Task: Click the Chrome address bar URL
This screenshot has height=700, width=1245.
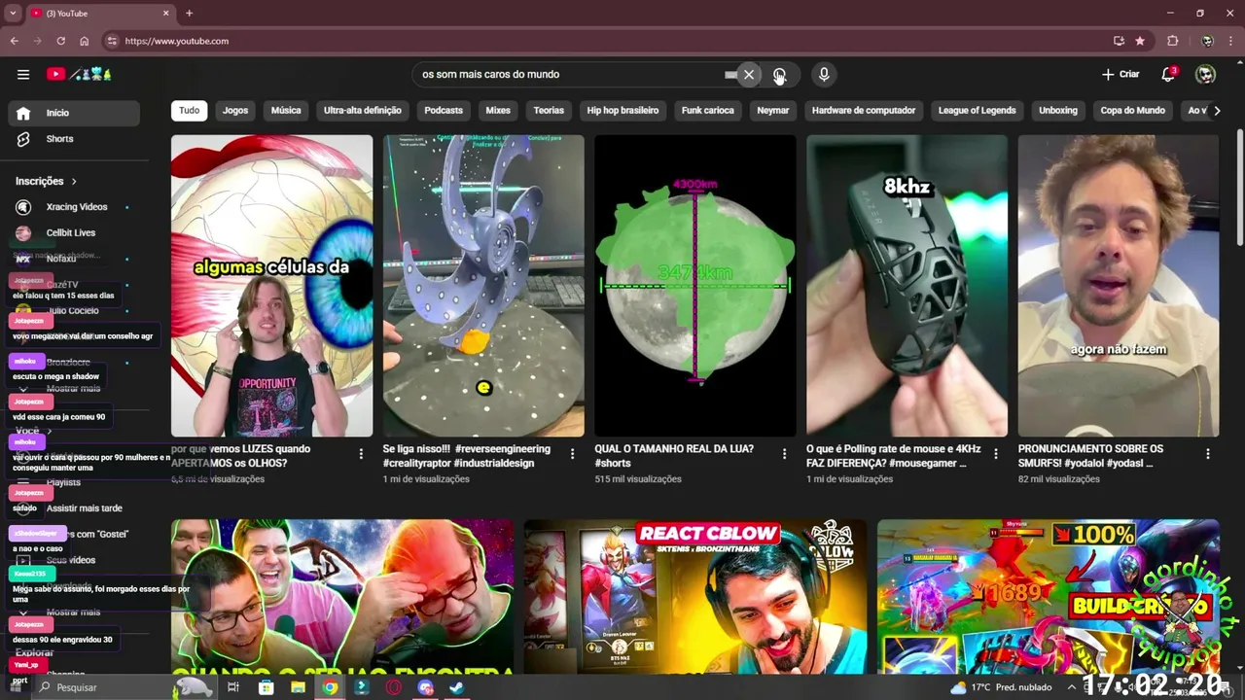Action: (x=176, y=41)
